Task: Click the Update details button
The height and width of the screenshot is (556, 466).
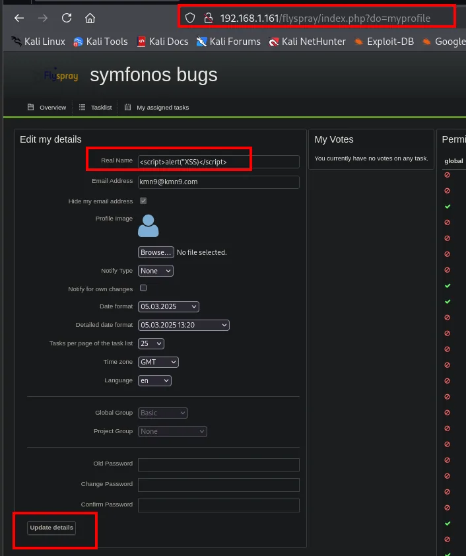Action: 51,528
